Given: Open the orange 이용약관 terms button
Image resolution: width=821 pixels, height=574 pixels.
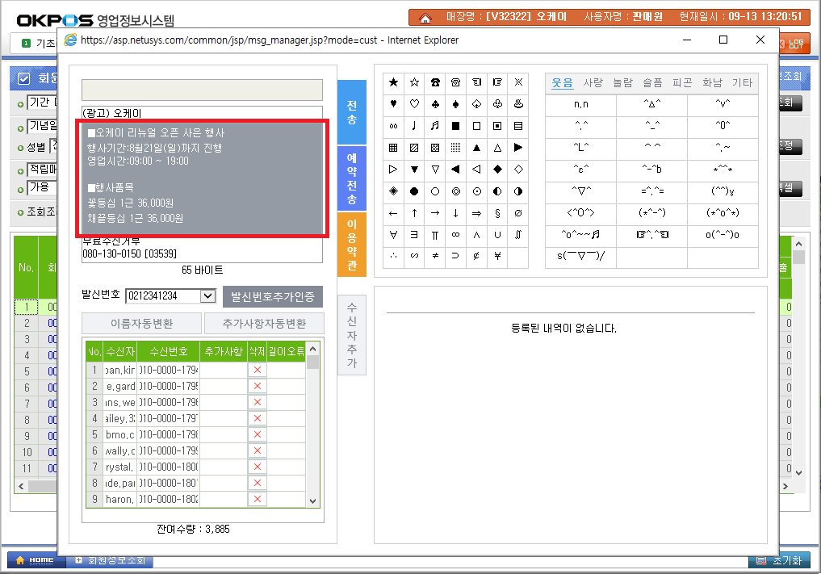Looking at the screenshot, I should click(x=351, y=244).
